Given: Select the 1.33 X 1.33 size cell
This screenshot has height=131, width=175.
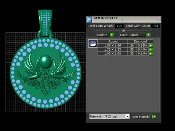Looking at the screenshot, I should [113, 49].
